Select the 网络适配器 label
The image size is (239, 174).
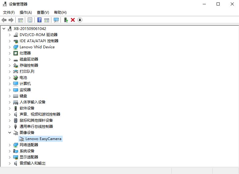click(29, 145)
